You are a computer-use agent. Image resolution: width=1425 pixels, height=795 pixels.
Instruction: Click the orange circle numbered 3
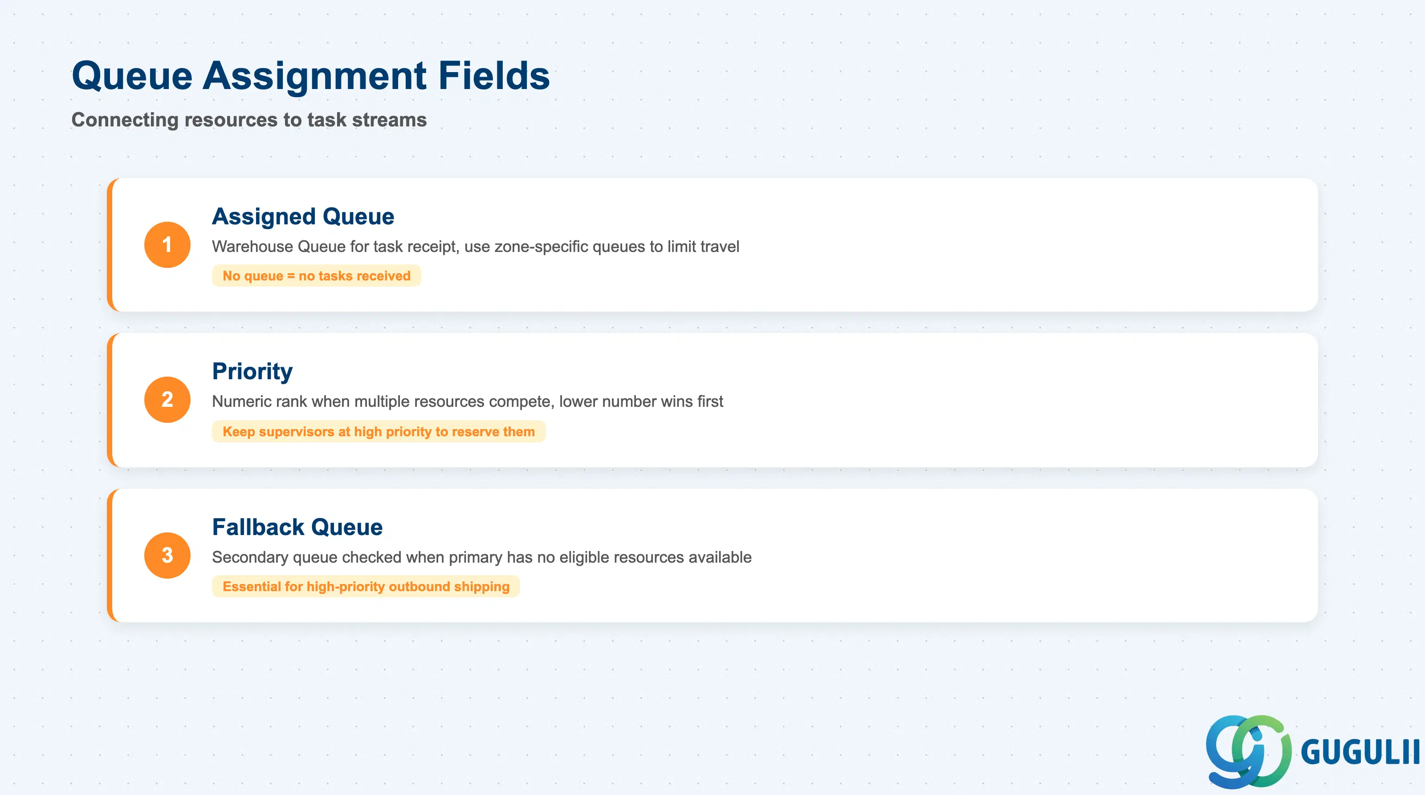[167, 555]
